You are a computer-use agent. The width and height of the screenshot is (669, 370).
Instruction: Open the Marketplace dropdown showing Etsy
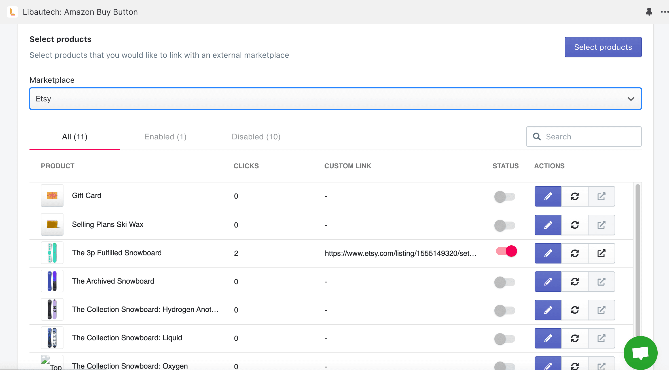click(x=336, y=99)
